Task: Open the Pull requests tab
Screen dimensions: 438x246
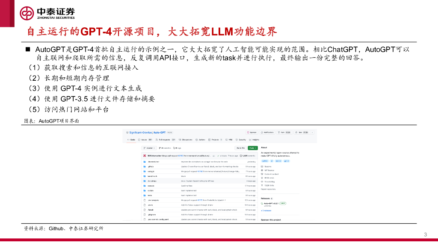Action: (166, 140)
